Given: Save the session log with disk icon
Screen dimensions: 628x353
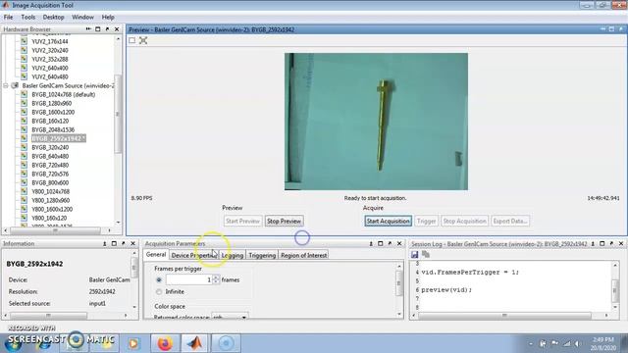Looking at the screenshot, I should [x=414, y=254].
